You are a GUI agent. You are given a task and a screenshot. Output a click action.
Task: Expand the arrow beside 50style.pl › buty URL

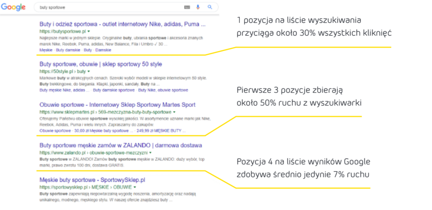click(89, 72)
